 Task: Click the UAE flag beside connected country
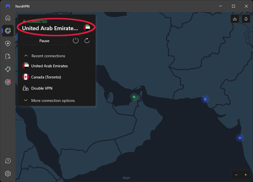click(87, 28)
